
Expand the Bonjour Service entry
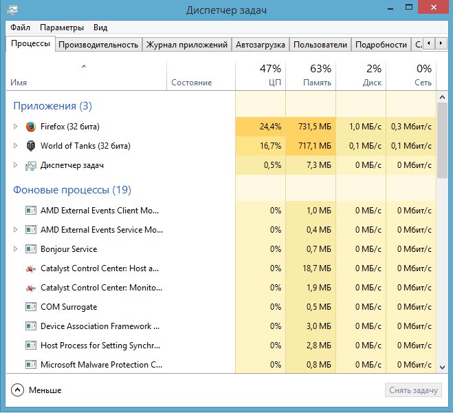tap(15, 249)
